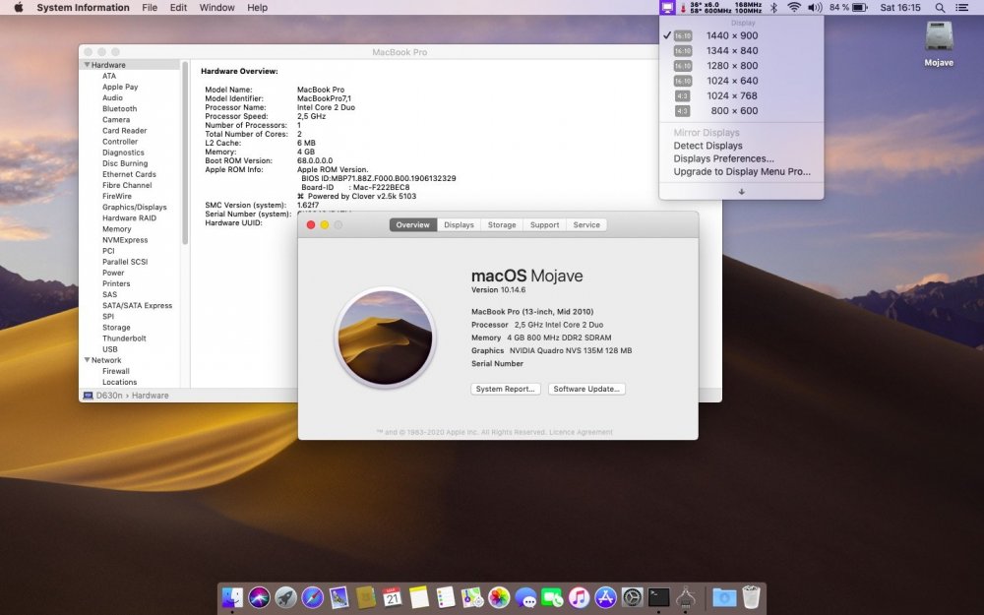Viewport: 984px width, 615px height.
Task: Open Safari from the Dock
Action: (315, 597)
